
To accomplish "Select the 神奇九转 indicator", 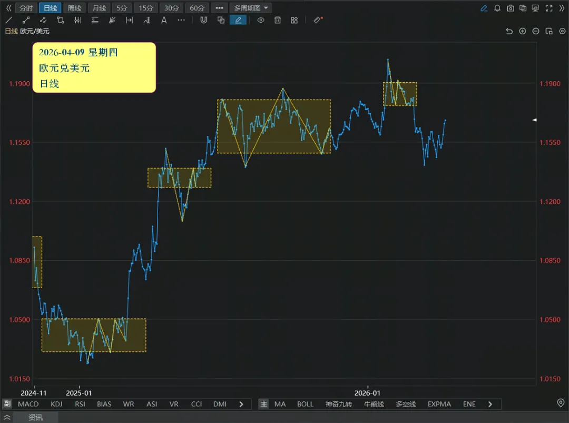I will tap(339, 404).
